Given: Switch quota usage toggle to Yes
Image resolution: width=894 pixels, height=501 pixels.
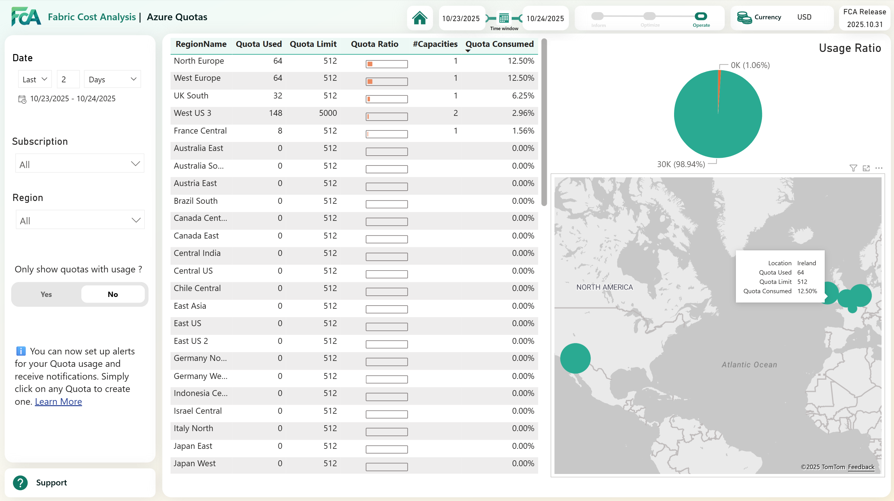Looking at the screenshot, I should (46, 294).
